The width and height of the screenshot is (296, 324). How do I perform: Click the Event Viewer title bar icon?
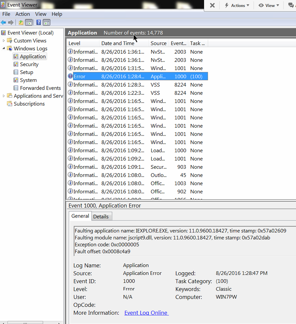(3, 4)
